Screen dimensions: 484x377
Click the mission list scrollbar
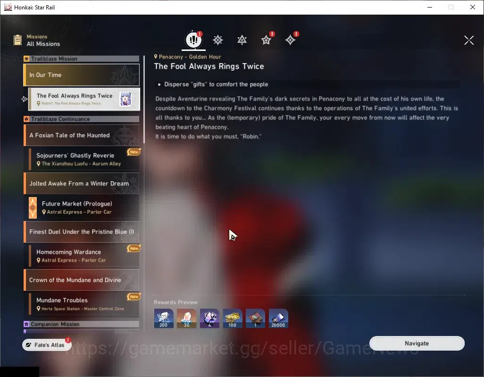144,99
